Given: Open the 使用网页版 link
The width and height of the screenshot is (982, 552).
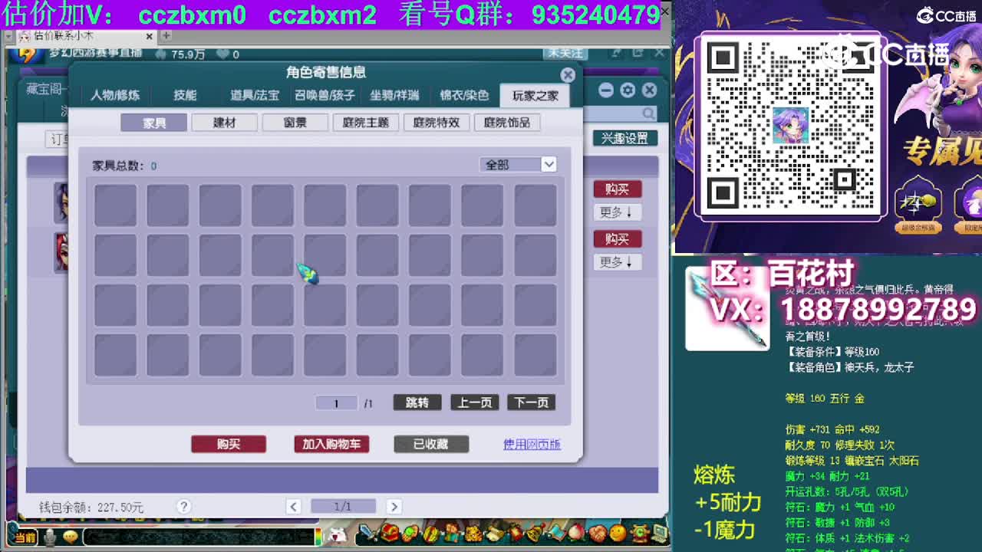Looking at the screenshot, I should 532,444.
